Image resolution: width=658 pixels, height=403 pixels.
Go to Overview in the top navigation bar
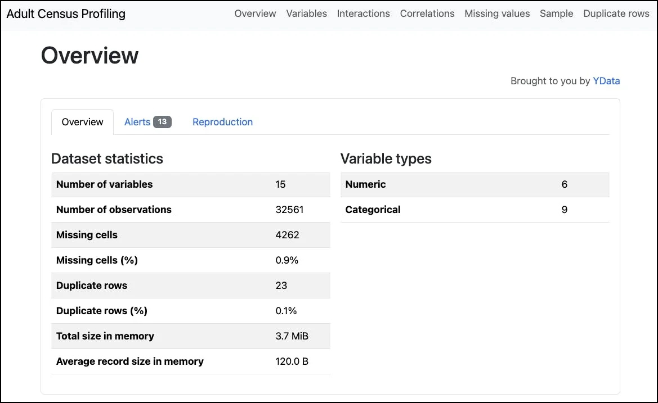(255, 13)
